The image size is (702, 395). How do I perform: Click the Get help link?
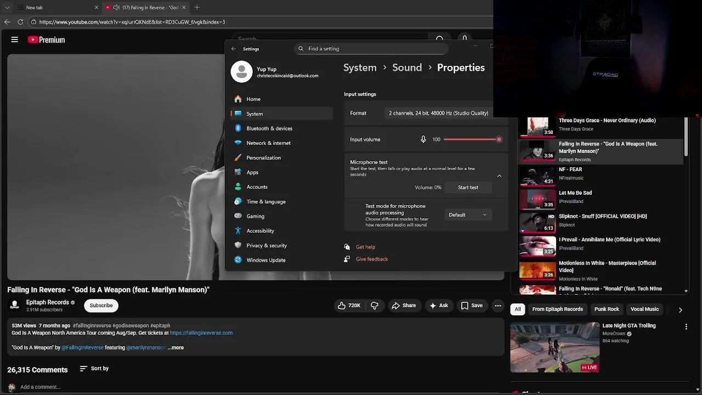(365, 247)
